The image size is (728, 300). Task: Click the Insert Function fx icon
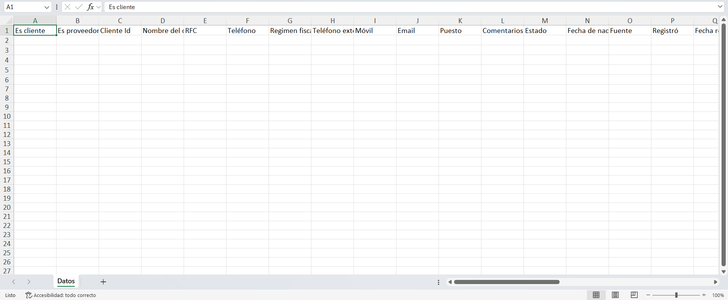[x=90, y=7]
